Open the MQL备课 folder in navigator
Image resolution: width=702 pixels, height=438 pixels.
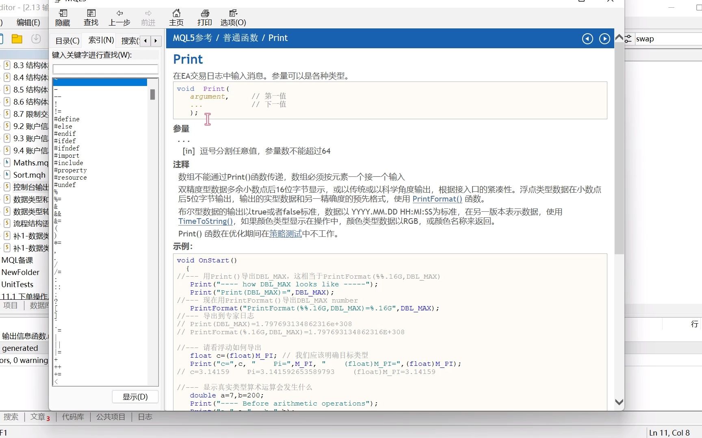point(17,260)
